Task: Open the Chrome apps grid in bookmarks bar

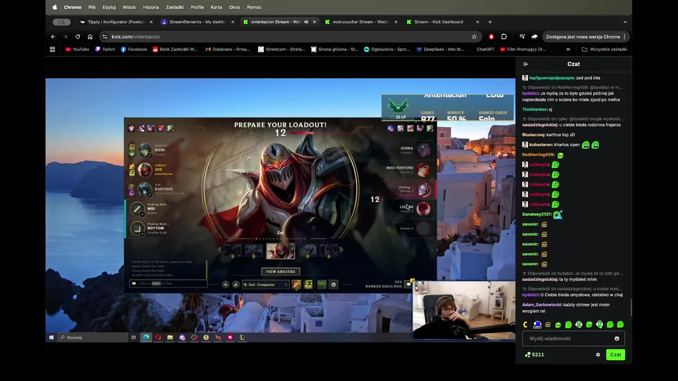Action: 52,49
